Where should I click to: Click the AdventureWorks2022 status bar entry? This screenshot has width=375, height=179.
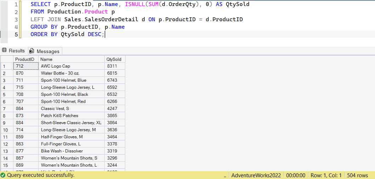click(x=256, y=175)
